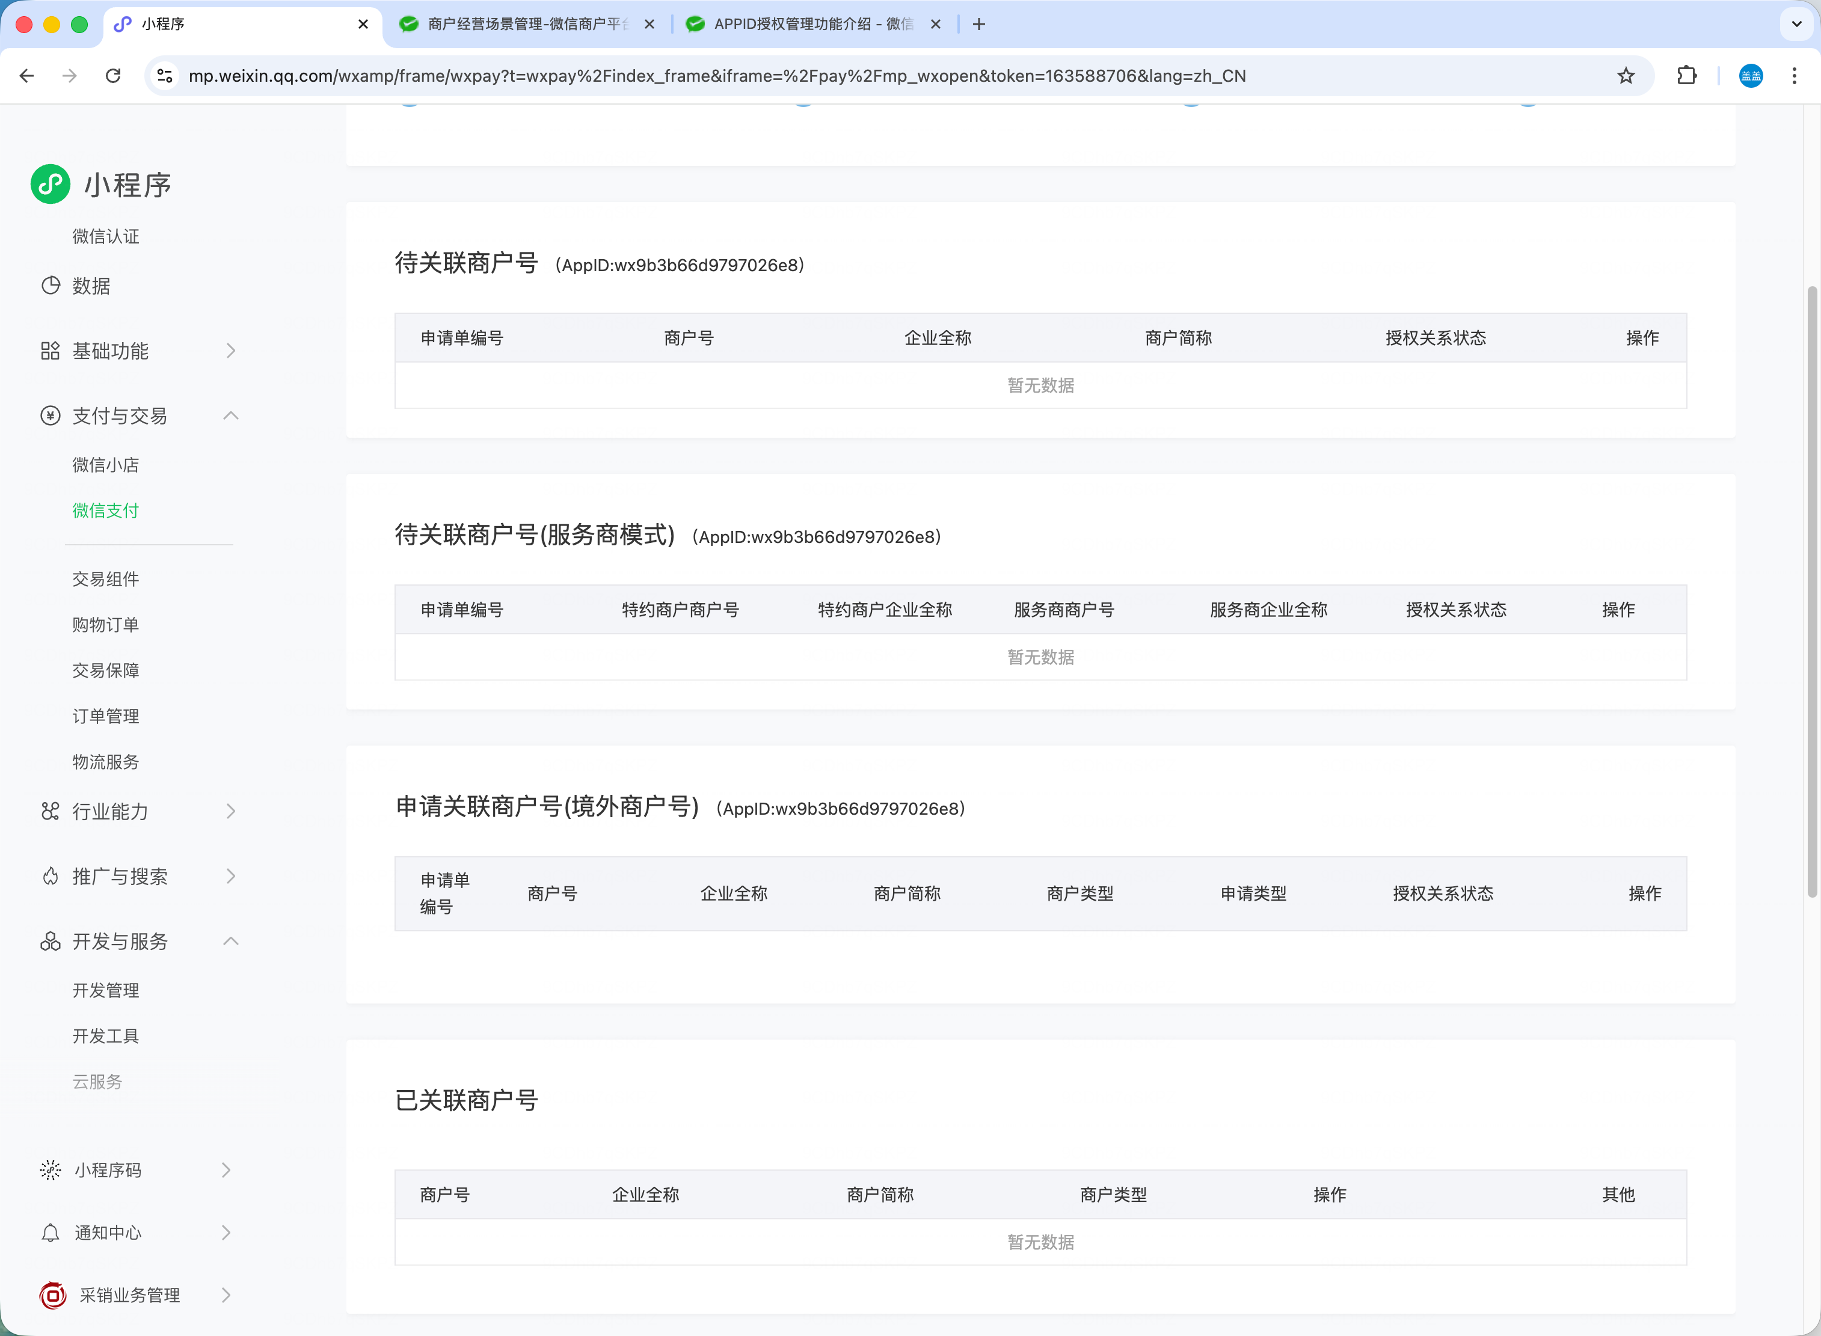The width and height of the screenshot is (1821, 1336).
Task: Click the 采销业务管理 red icon
Action: coord(52,1295)
